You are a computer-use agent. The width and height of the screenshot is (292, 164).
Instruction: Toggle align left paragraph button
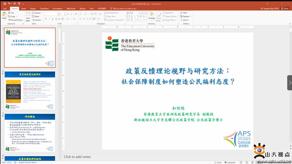point(80,19)
